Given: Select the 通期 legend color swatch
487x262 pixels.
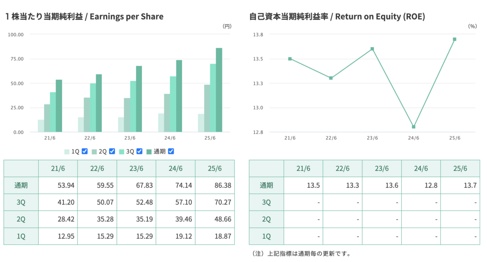Looking at the screenshot, I should coord(149,151).
